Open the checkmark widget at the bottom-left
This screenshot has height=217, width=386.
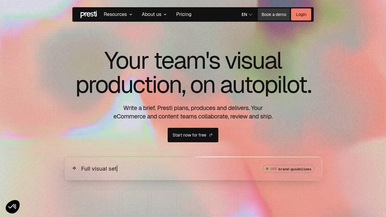click(13, 207)
